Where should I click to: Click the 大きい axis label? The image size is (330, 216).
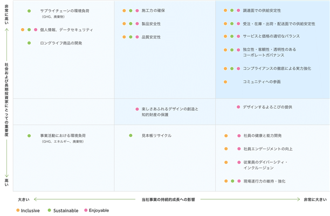24,200
